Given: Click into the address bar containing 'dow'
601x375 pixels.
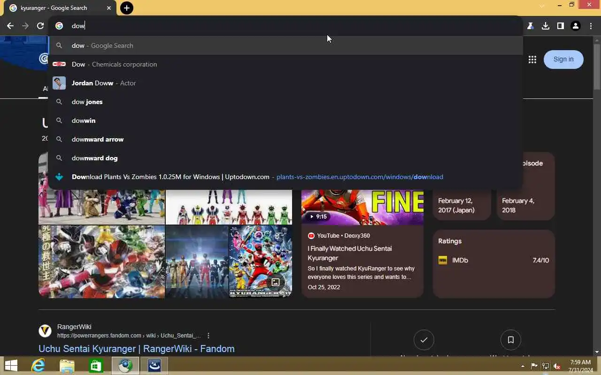Looking at the screenshot, I should (285, 26).
